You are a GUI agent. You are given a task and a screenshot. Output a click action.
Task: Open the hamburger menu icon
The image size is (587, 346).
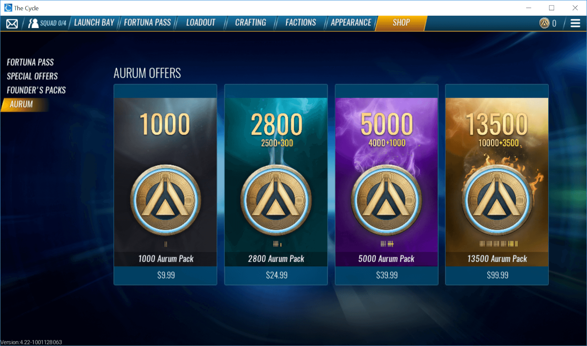575,23
